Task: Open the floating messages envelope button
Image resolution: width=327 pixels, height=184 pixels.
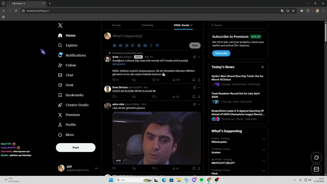Action: click(316, 169)
